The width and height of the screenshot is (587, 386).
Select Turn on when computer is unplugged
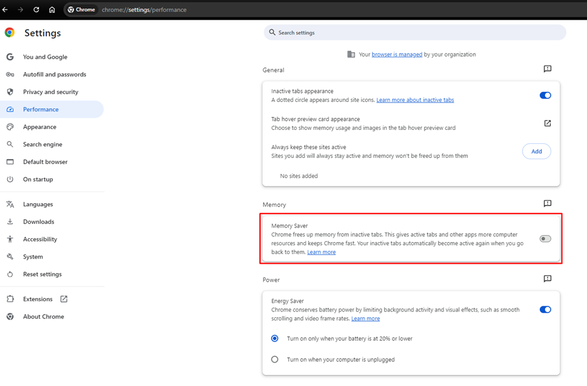tap(275, 359)
